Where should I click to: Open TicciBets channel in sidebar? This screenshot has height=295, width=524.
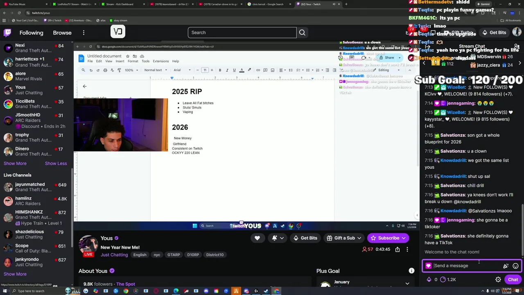pos(36,104)
